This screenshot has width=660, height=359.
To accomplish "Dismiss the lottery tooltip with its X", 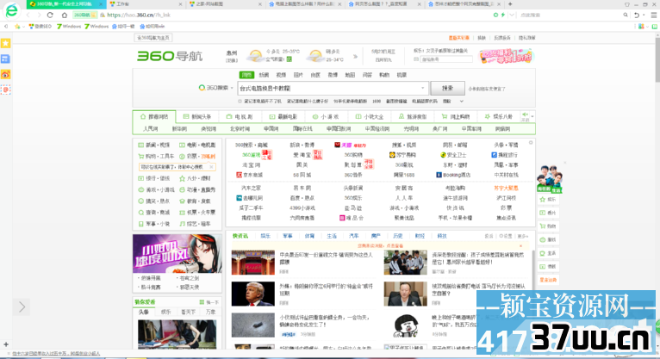I will pos(211,167).
